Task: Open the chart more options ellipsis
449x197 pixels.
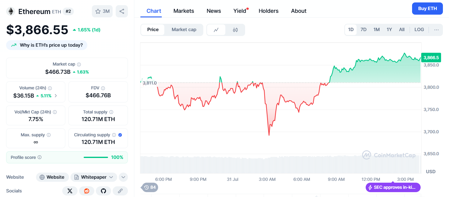Action: coord(436,30)
